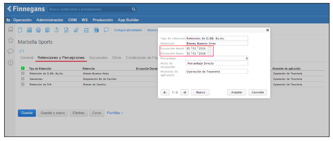Viewport: 333px width, 141px height.
Task: Open the Plantillas dropdown
Action: pos(115,113)
